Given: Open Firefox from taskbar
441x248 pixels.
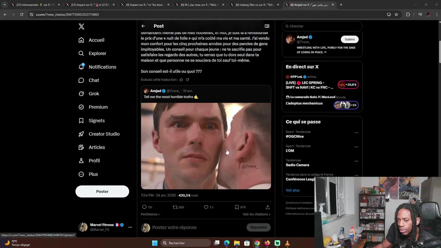Looking at the screenshot, I should point(267,243).
